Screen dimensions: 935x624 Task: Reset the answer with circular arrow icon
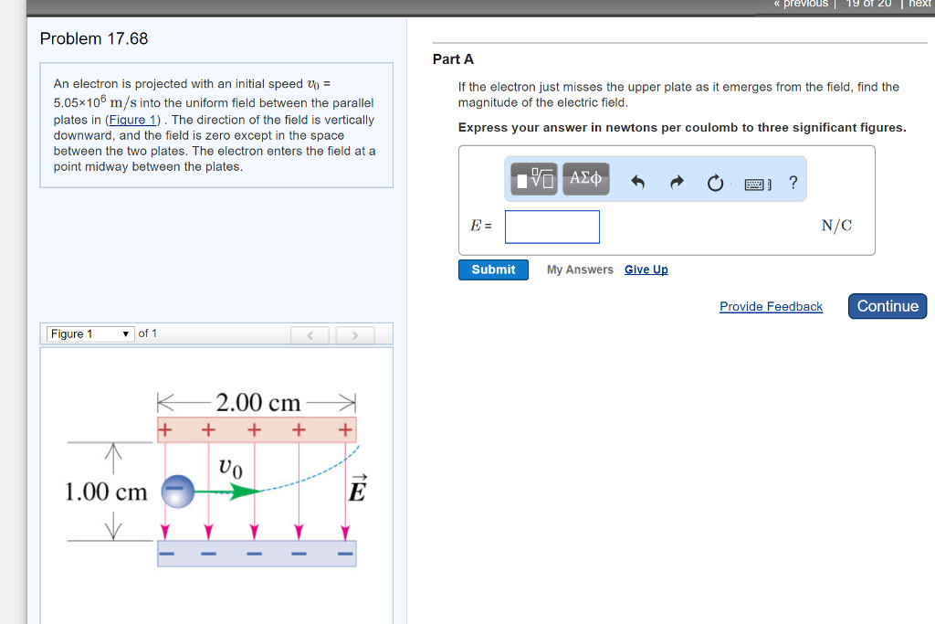click(x=715, y=184)
